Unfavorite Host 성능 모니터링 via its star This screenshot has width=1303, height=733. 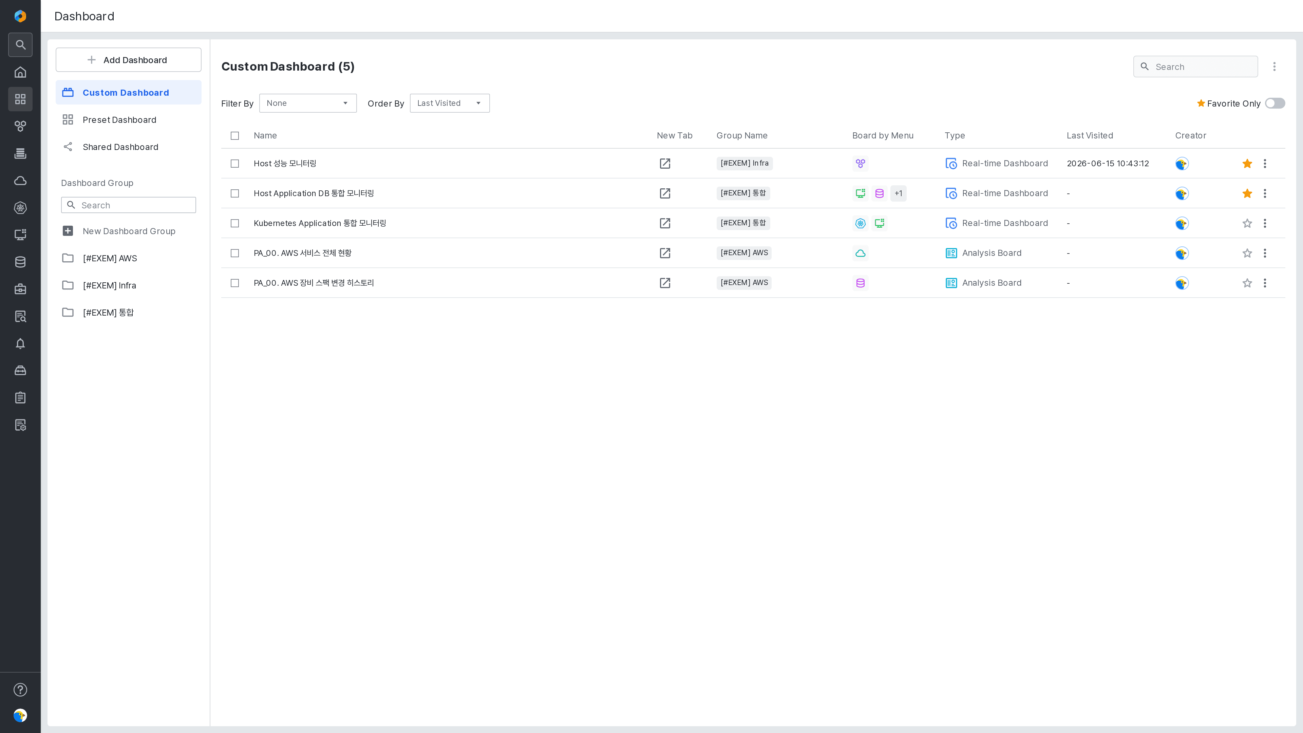[1247, 163]
